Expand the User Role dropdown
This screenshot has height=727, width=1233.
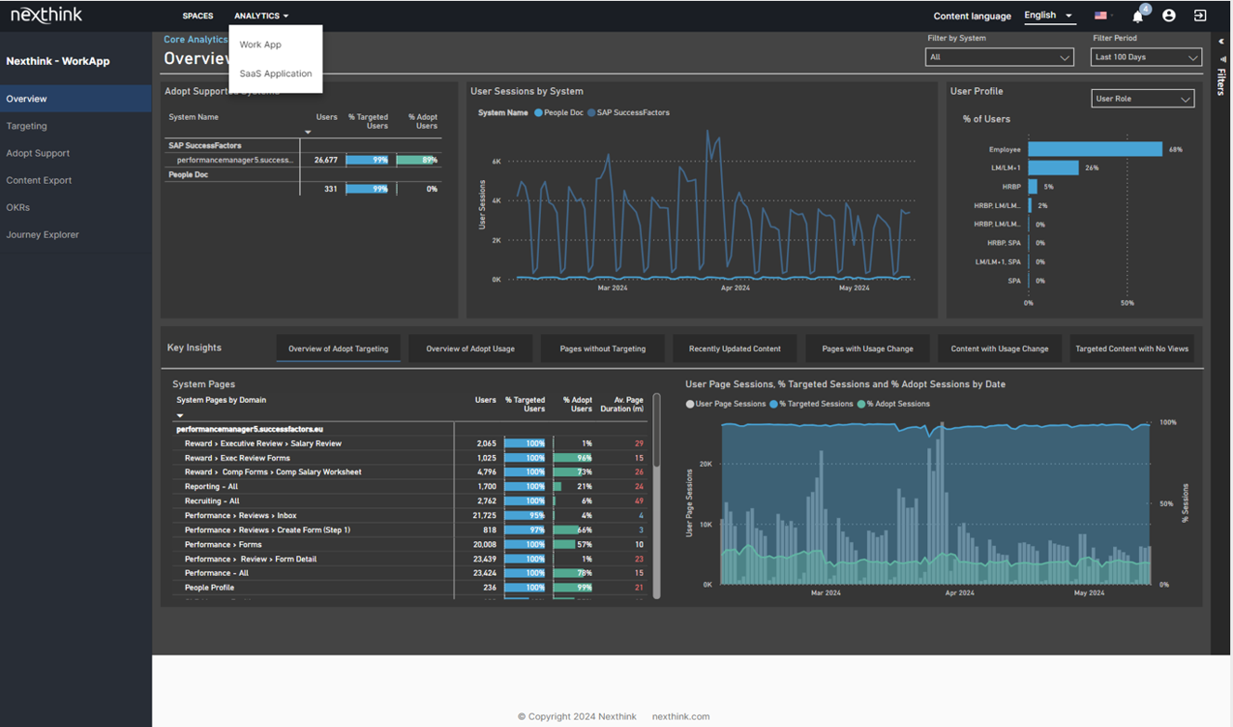(x=1142, y=99)
